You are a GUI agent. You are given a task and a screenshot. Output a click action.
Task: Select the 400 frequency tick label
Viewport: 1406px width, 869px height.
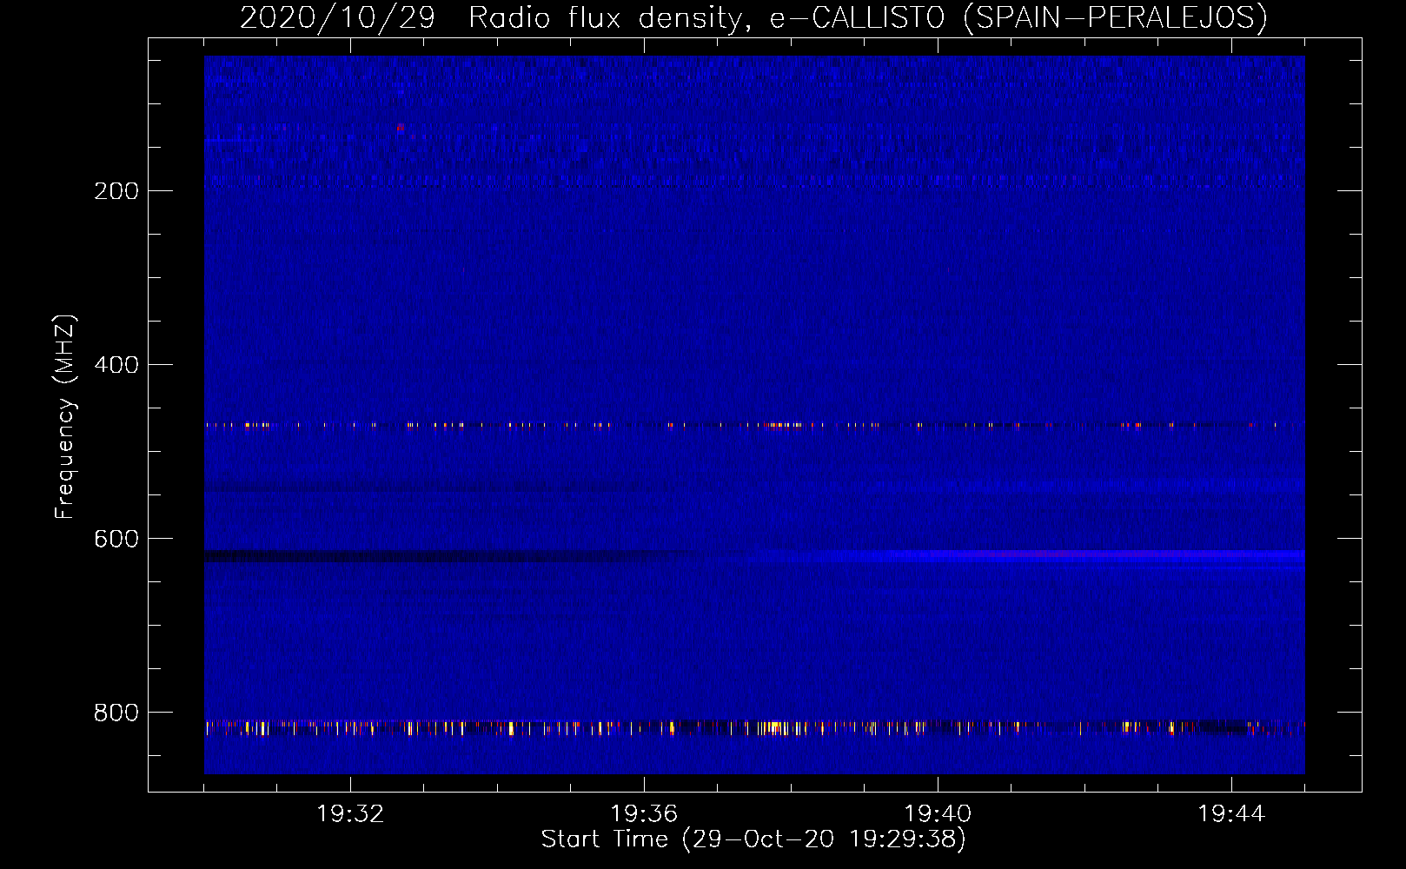coord(116,365)
